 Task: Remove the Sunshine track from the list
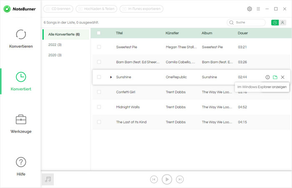click(x=282, y=77)
